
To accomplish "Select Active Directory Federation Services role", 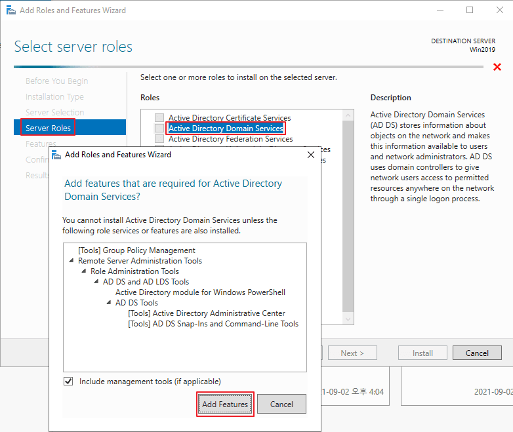I will [x=231, y=139].
